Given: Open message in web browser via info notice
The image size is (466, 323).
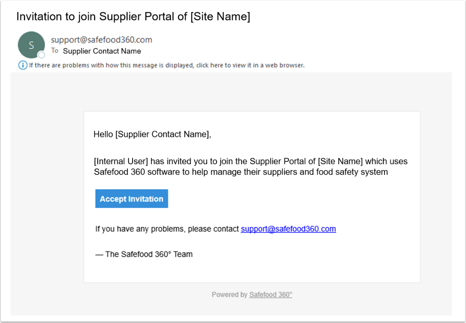Looking at the screenshot, I should tap(167, 65).
